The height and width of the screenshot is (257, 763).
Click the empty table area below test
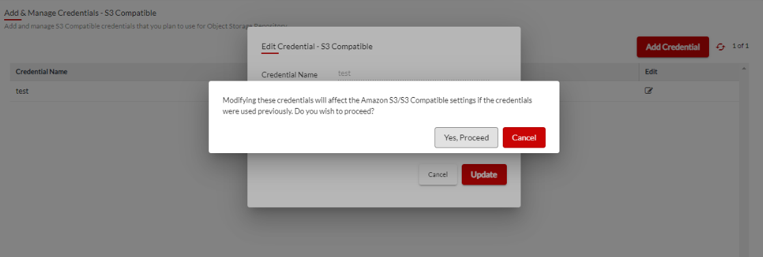(x=126, y=175)
